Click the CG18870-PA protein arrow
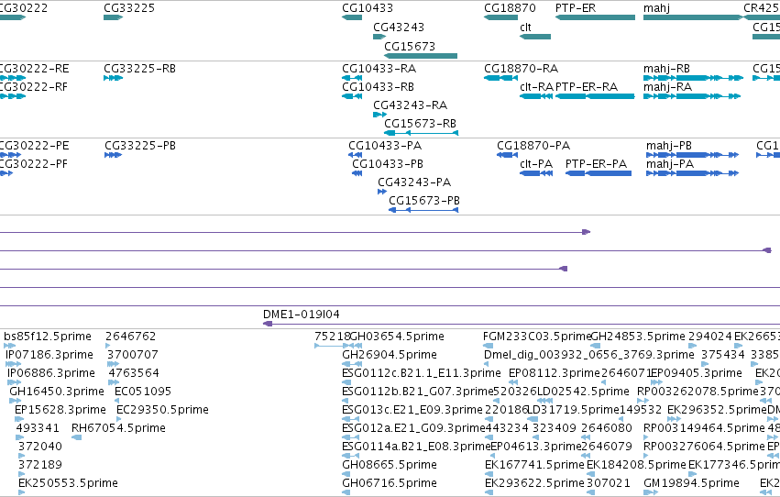 [508, 155]
